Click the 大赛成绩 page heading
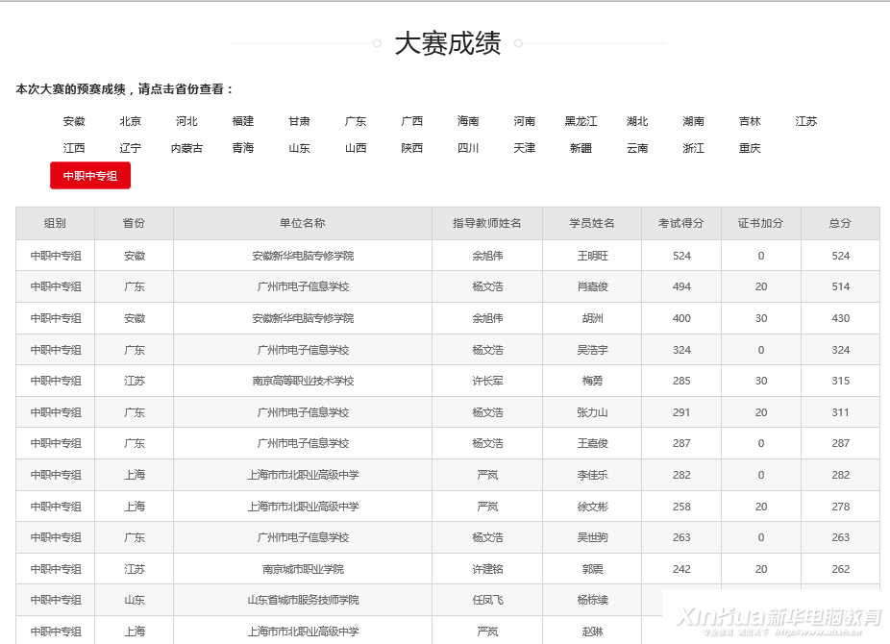 point(448,43)
